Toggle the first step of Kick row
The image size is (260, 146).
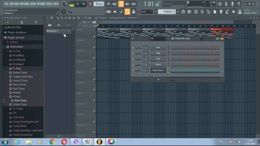[172, 48]
